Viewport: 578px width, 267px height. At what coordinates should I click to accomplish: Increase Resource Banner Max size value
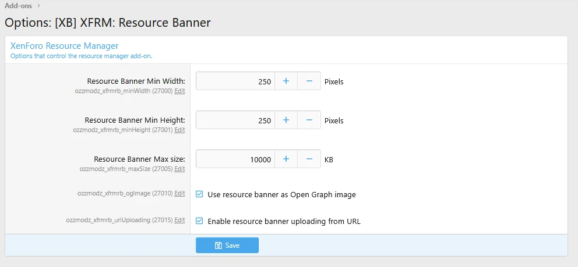286,159
